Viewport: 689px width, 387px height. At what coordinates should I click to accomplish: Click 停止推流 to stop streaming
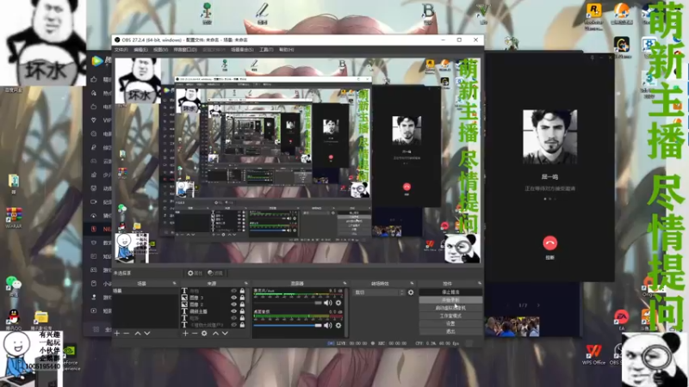450,292
